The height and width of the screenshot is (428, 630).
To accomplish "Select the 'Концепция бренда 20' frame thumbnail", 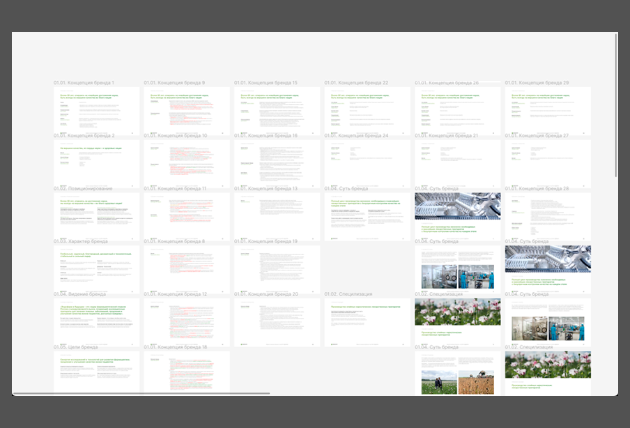I will coord(277,322).
